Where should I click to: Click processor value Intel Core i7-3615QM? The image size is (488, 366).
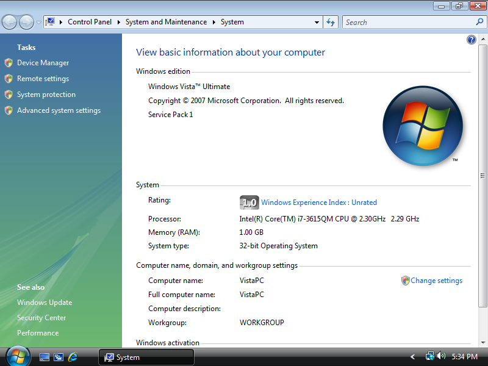tap(329, 219)
